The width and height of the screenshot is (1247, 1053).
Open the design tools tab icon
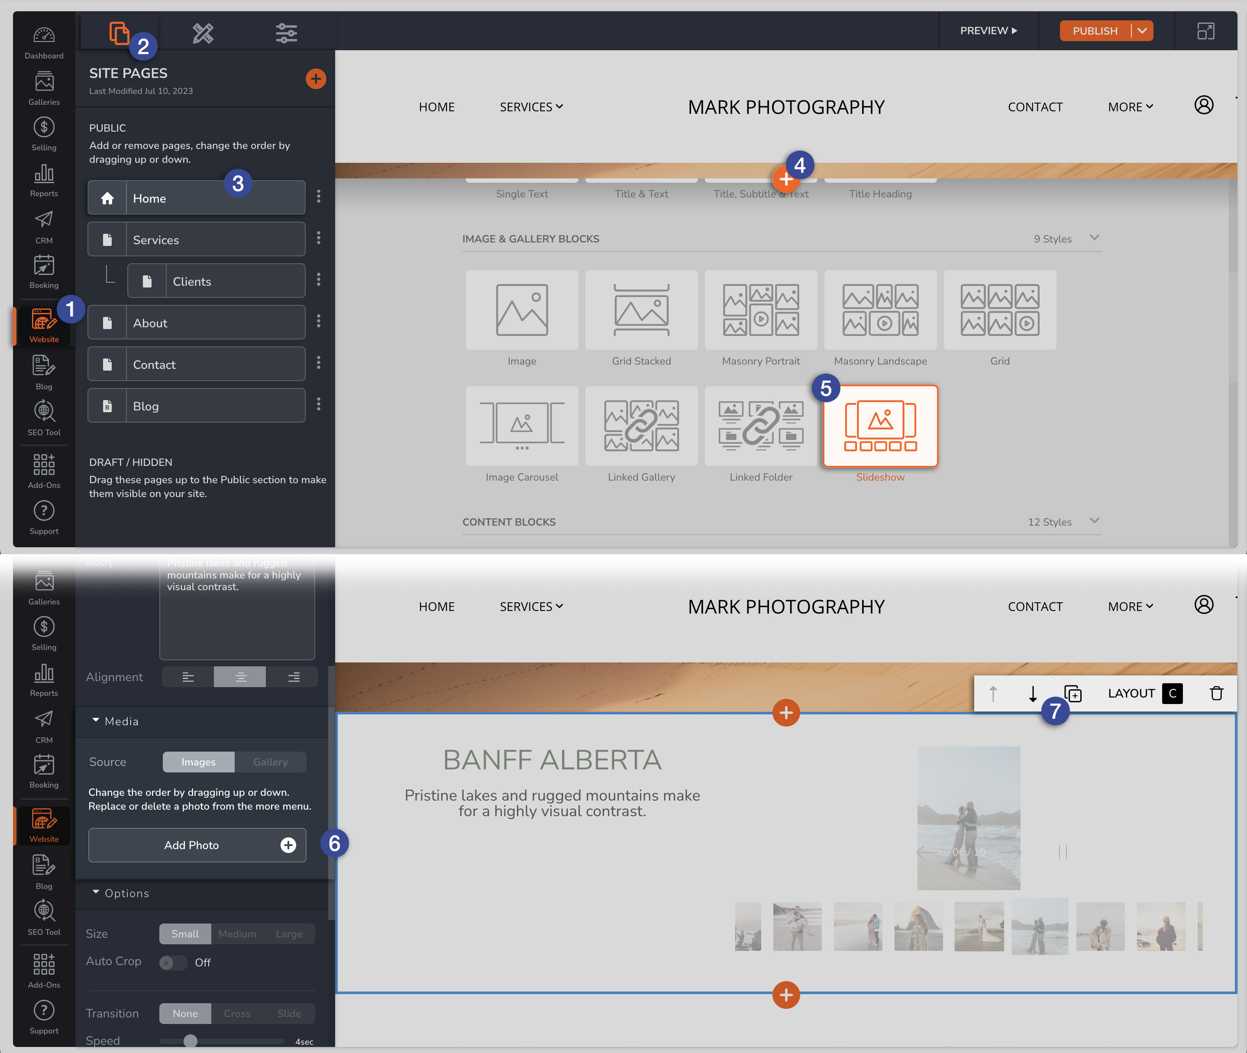coord(203,33)
